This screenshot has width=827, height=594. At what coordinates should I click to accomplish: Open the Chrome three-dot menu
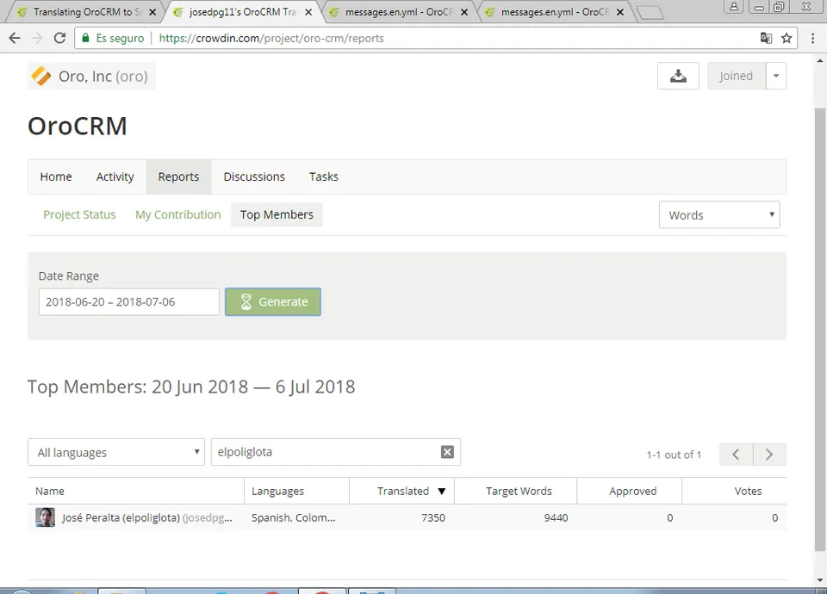tap(812, 38)
